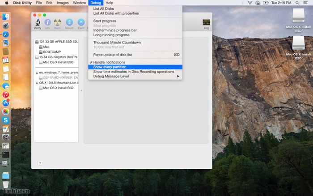Viewport: 313px width, 196px height.
Task: Expand the Debug Message Level submenu
Action: [x=135, y=77]
